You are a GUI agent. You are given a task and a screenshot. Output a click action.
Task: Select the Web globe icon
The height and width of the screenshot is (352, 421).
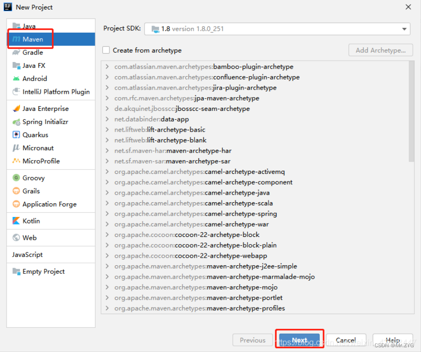(17, 237)
